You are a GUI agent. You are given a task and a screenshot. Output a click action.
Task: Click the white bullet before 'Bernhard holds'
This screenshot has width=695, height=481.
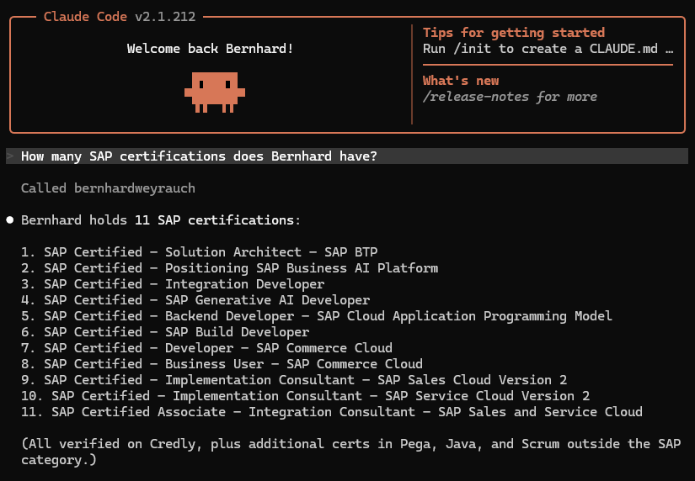[x=10, y=220]
